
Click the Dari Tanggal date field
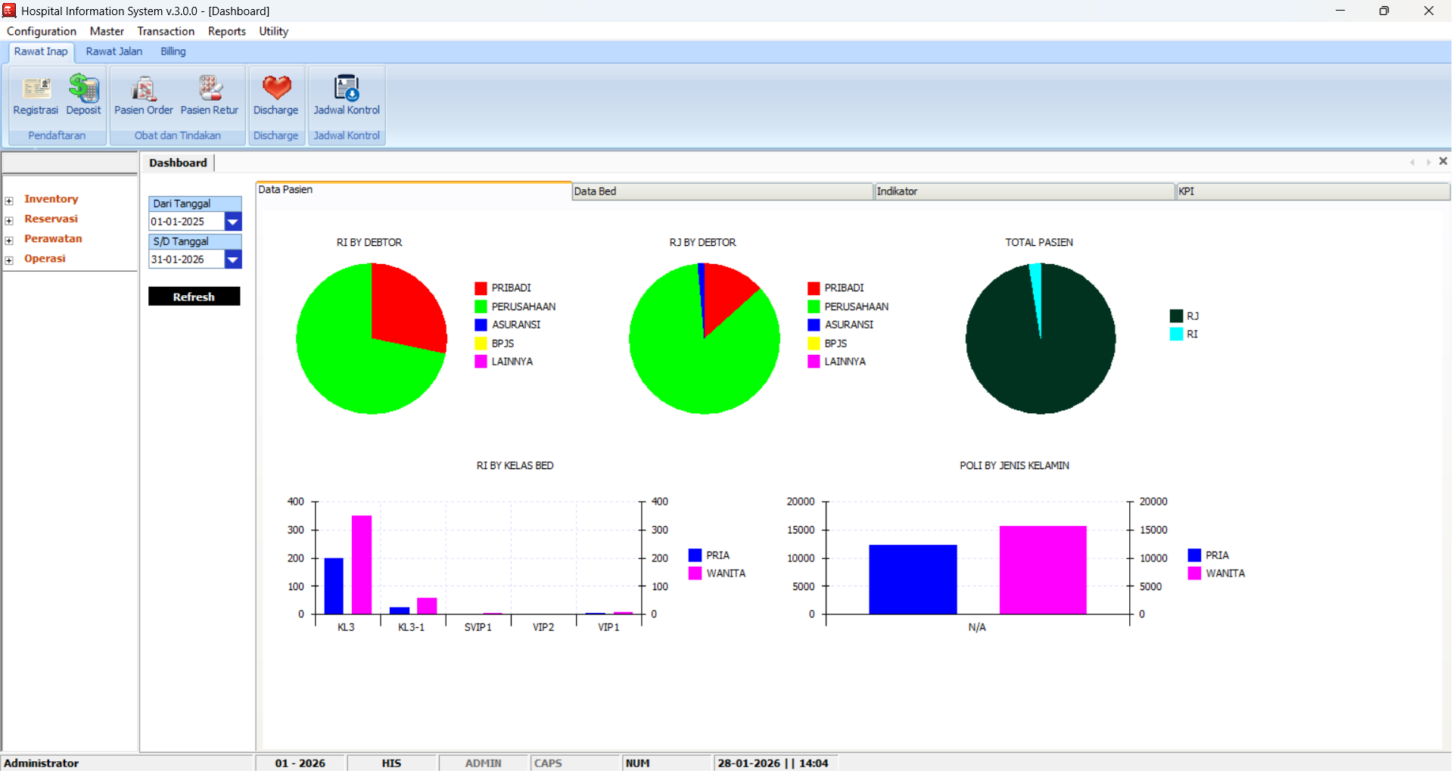point(186,222)
